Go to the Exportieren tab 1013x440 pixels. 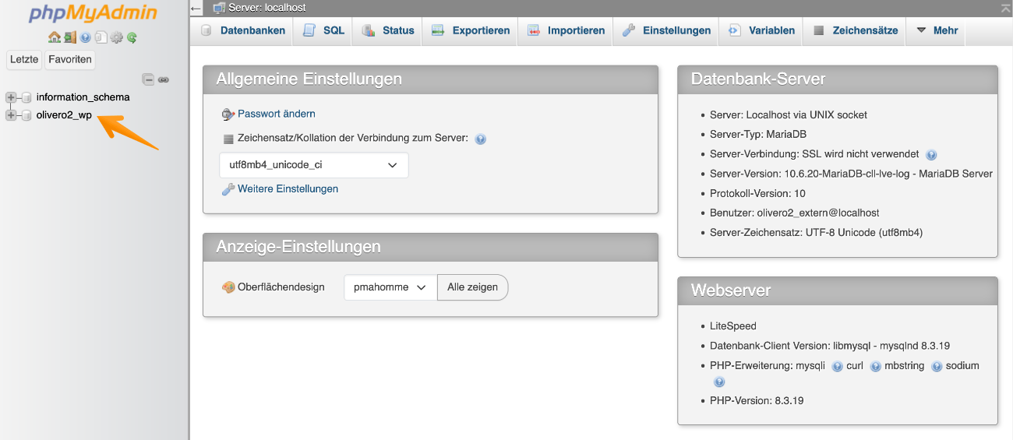[x=471, y=30]
